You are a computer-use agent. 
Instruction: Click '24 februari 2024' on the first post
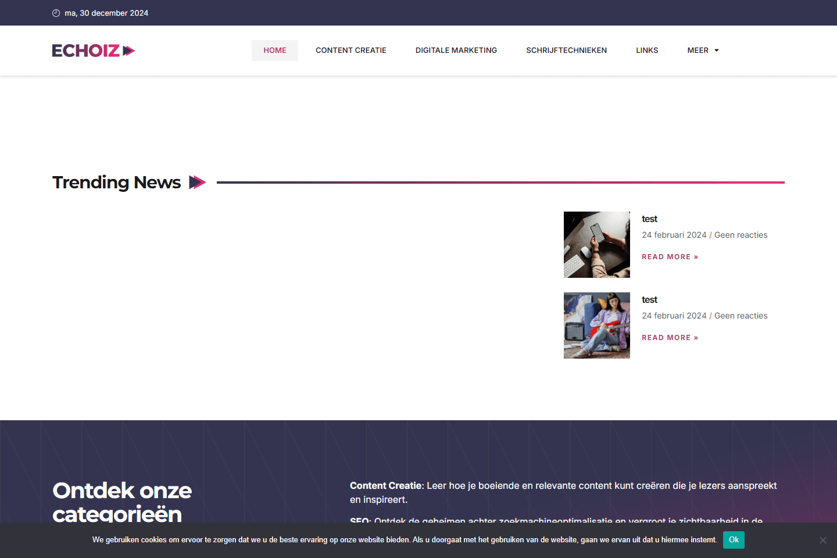[x=674, y=235]
